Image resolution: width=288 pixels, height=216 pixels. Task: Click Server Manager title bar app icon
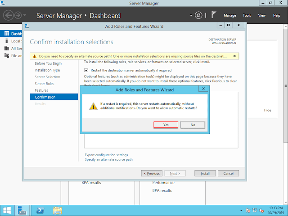tap(3, 3)
